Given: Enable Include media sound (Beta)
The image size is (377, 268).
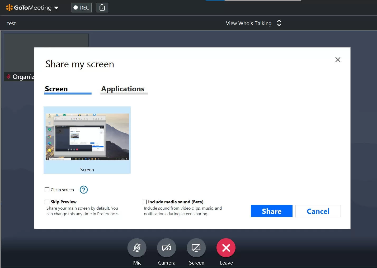Looking at the screenshot, I should tap(144, 202).
